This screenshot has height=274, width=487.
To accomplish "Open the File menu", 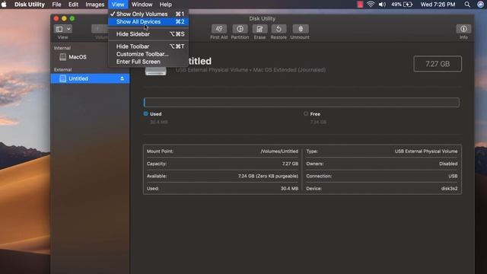I will coord(56,5).
